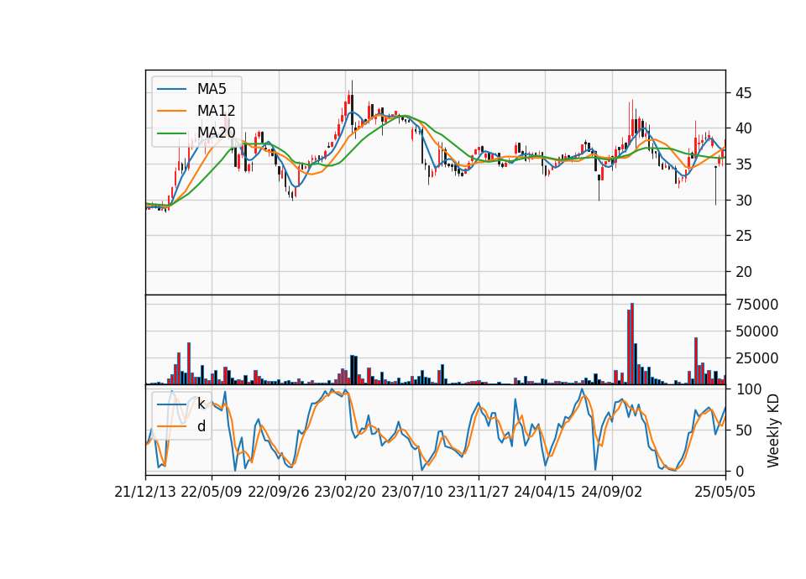Click the d legend label
Image resolution: width=806 pixels, height=579 pixels.
pos(201,426)
